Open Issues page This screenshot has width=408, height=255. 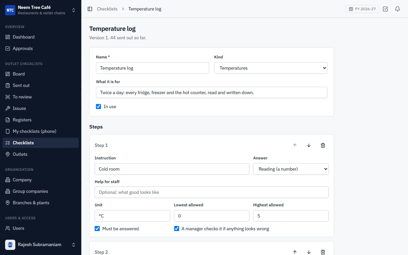[41, 108]
